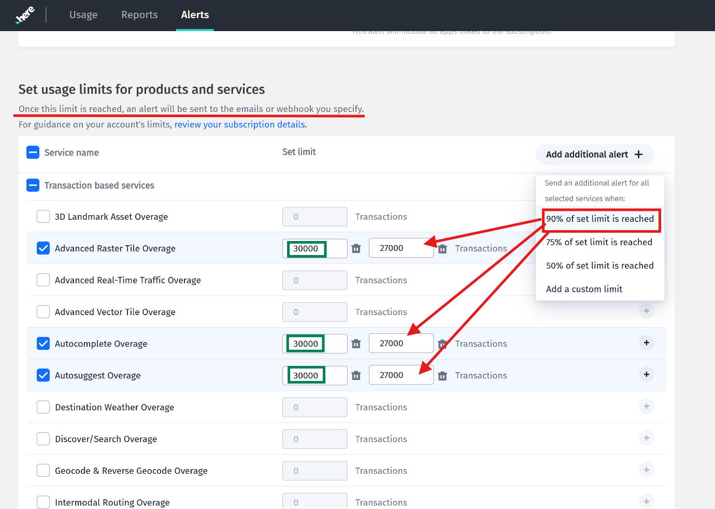
Task: Click Set usage limits heading
Action: pyautogui.click(x=141, y=89)
